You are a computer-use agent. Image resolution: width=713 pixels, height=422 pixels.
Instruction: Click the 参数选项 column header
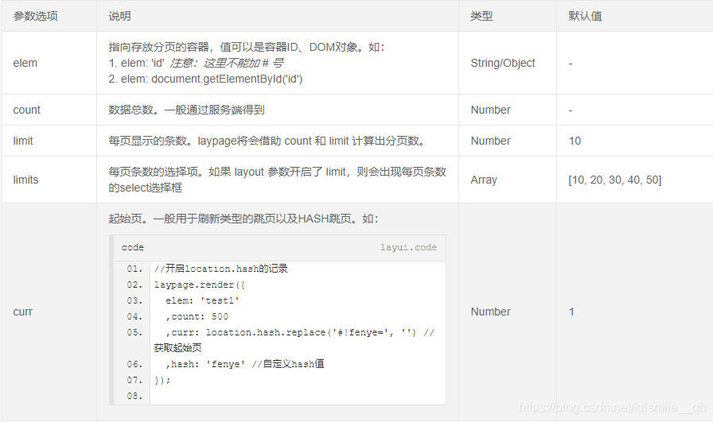click(36, 17)
